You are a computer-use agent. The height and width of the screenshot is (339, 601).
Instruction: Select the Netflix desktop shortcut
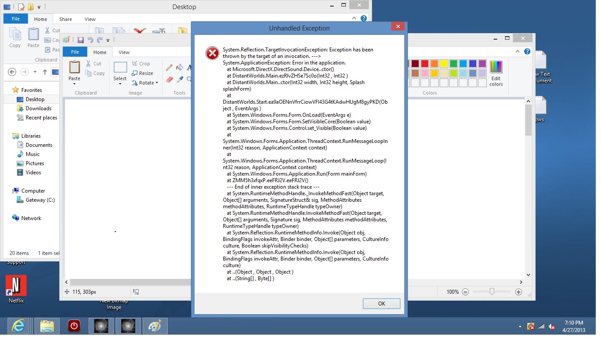(16, 289)
